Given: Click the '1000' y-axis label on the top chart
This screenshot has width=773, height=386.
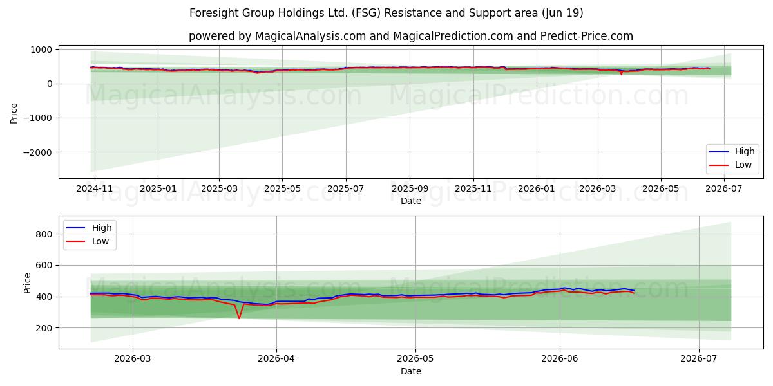Looking at the screenshot, I should (43, 50).
